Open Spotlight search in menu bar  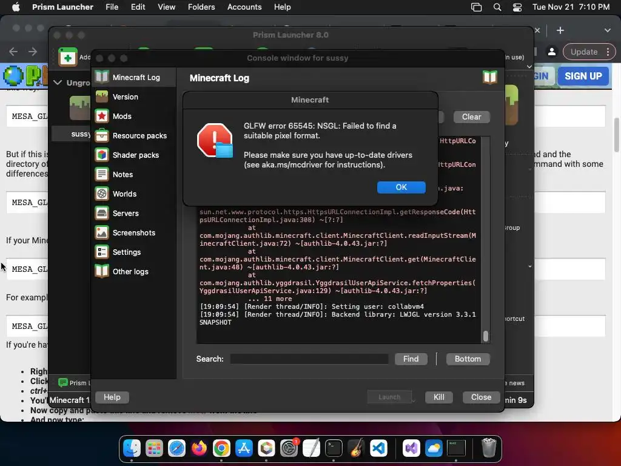(x=497, y=7)
